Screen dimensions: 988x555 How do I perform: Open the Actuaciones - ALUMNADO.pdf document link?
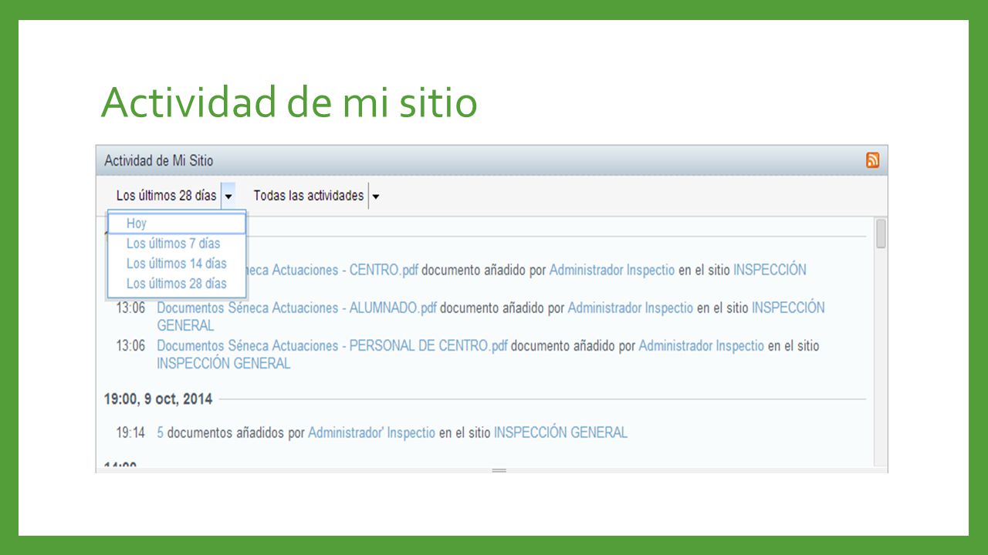point(297,308)
